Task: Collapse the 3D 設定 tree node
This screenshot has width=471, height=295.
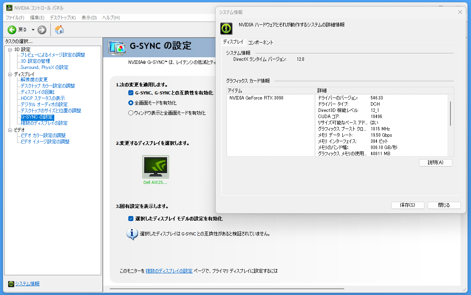Action: (x=10, y=50)
